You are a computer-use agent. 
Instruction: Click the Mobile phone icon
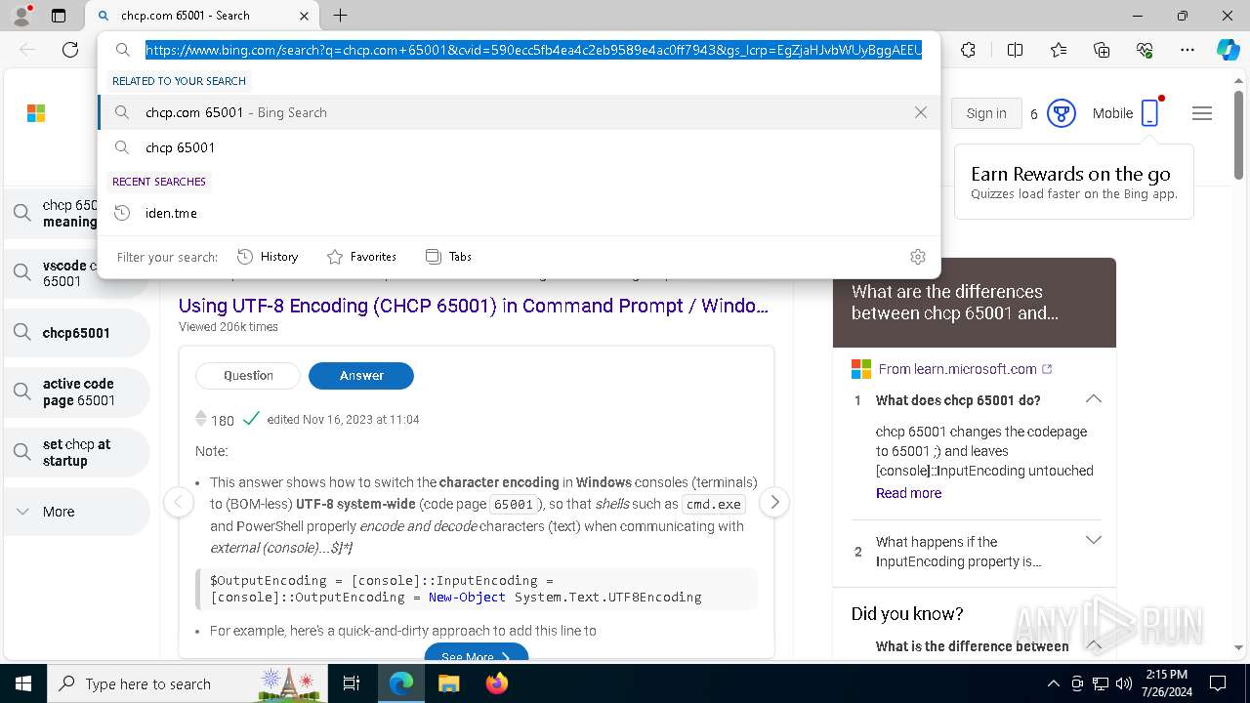1149,113
